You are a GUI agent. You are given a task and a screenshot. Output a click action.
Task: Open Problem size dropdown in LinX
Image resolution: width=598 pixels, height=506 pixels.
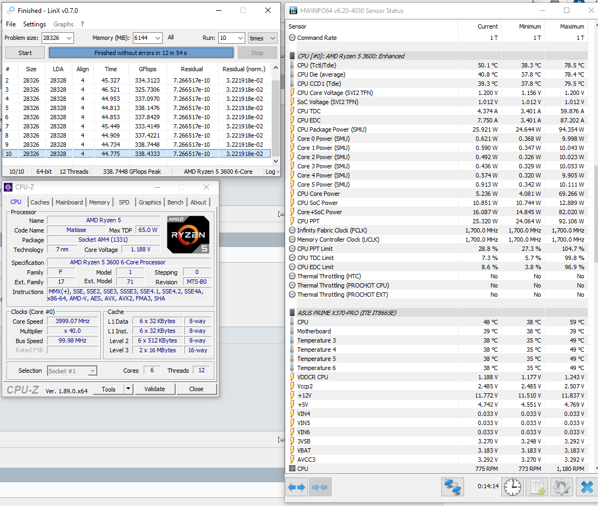pyautogui.click(x=69, y=38)
